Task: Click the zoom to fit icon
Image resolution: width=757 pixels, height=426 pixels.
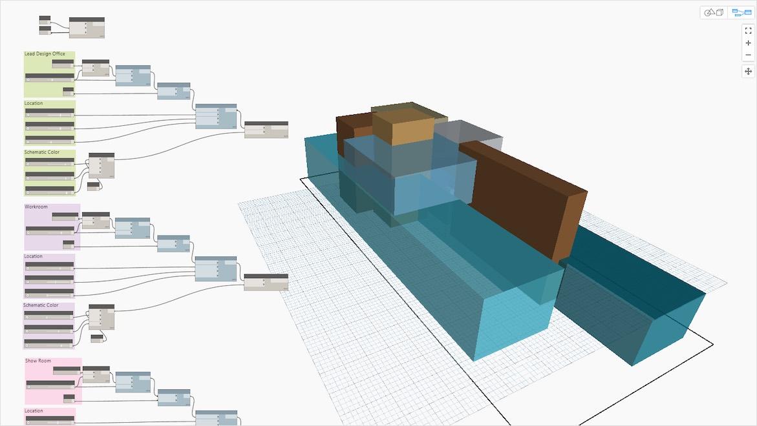Action: coord(749,30)
